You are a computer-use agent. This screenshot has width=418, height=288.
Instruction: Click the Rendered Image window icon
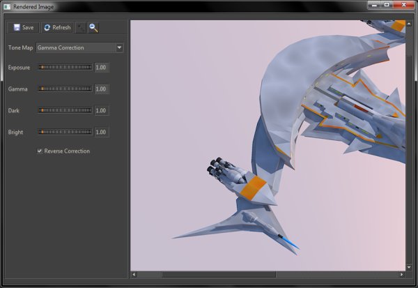point(7,6)
